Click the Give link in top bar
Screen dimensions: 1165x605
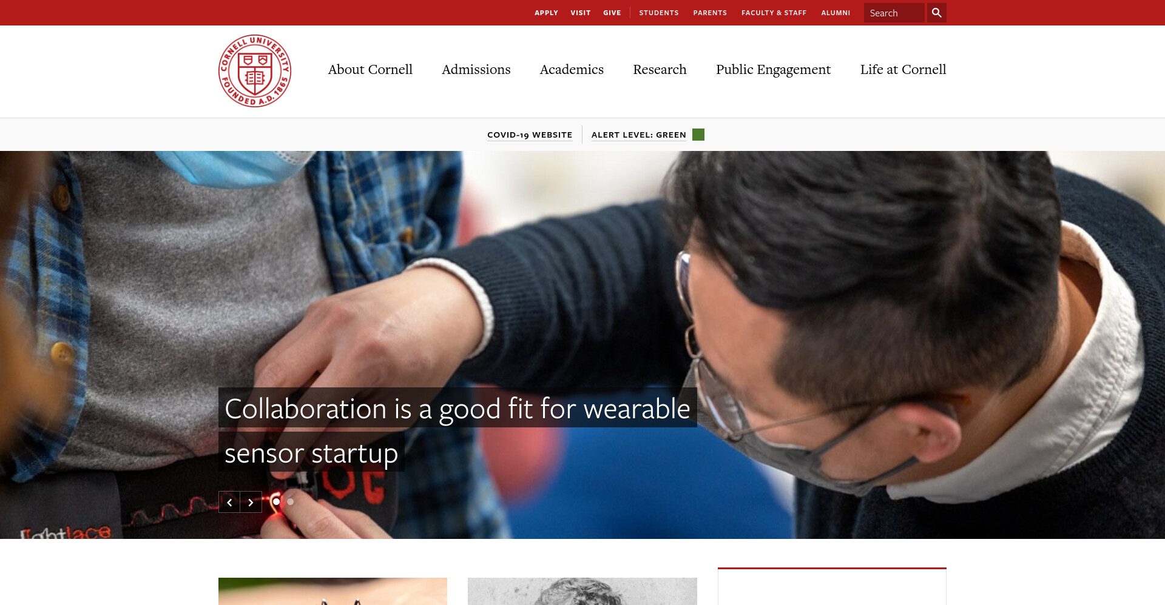click(x=612, y=13)
